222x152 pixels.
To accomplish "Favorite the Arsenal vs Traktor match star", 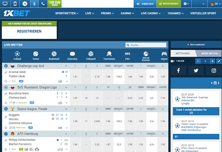I will (x=6, y=81).
